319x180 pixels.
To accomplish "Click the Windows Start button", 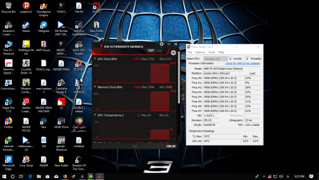I will [x=4, y=177].
